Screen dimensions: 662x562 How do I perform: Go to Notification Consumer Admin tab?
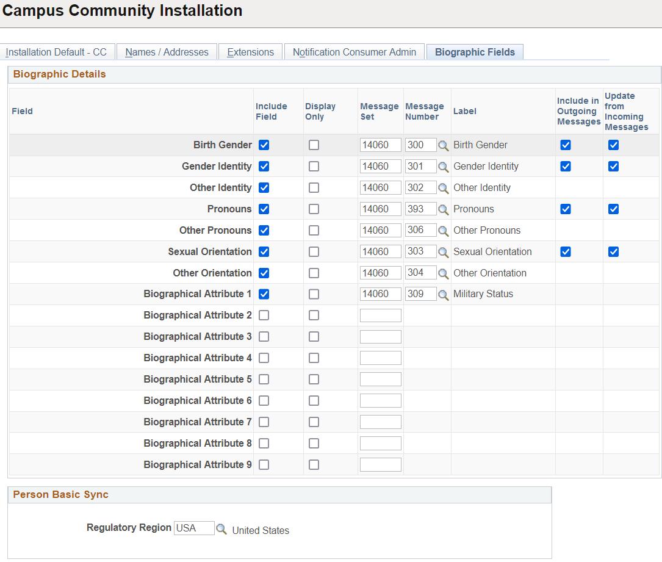(x=354, y=52)
